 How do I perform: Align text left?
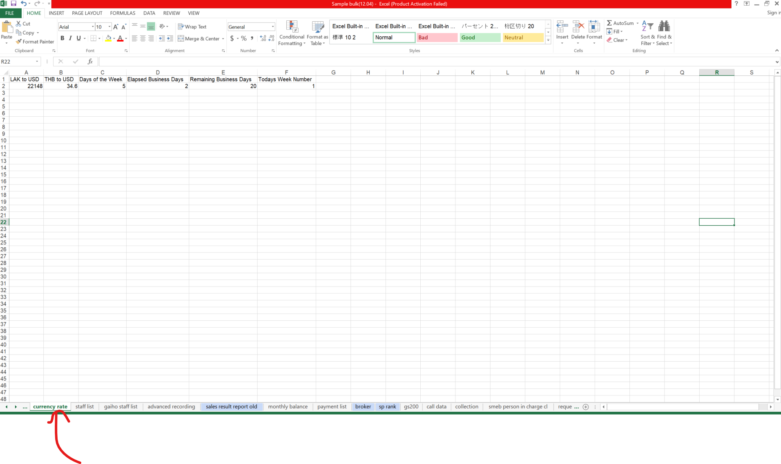coord(134,38)
